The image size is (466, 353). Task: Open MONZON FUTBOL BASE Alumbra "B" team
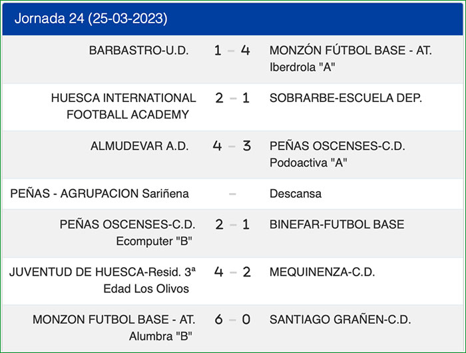tap(111, 328)
